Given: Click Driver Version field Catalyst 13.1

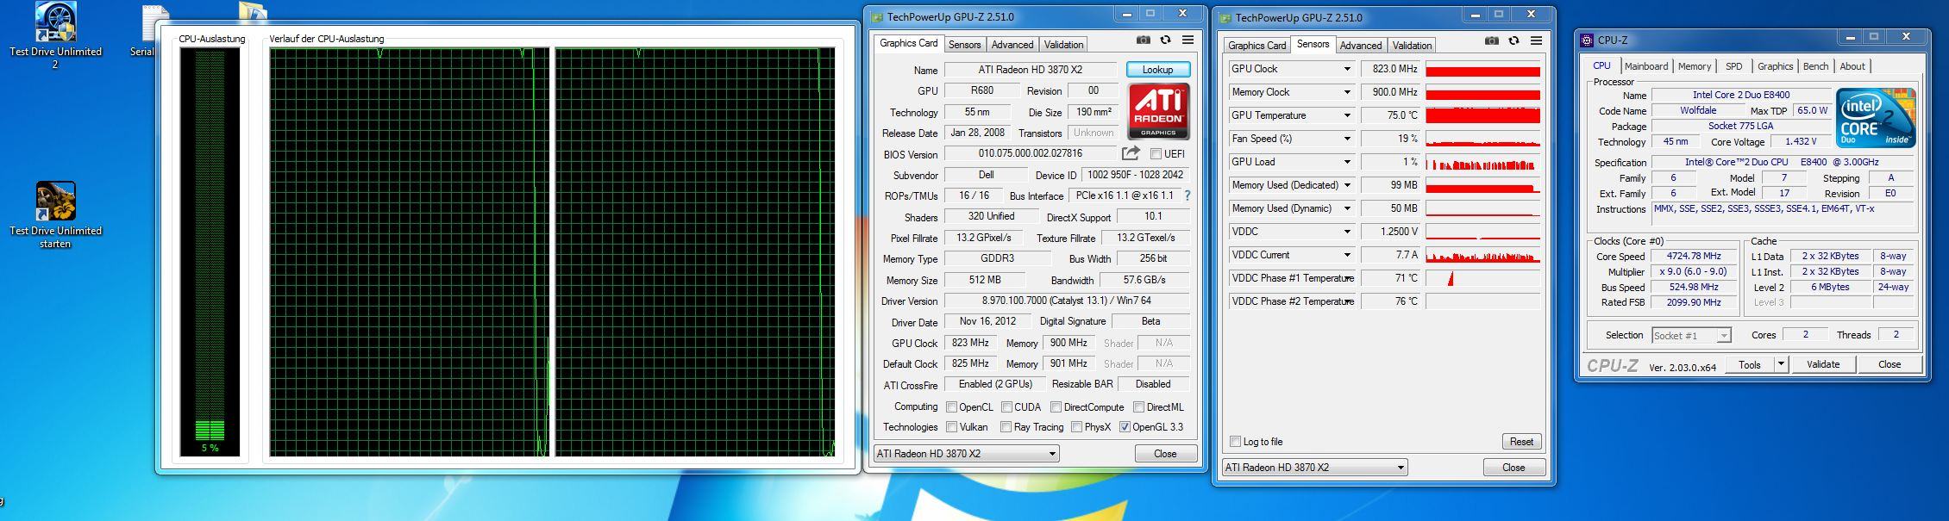Looking at the screenshot, I should pos(1066,301).
